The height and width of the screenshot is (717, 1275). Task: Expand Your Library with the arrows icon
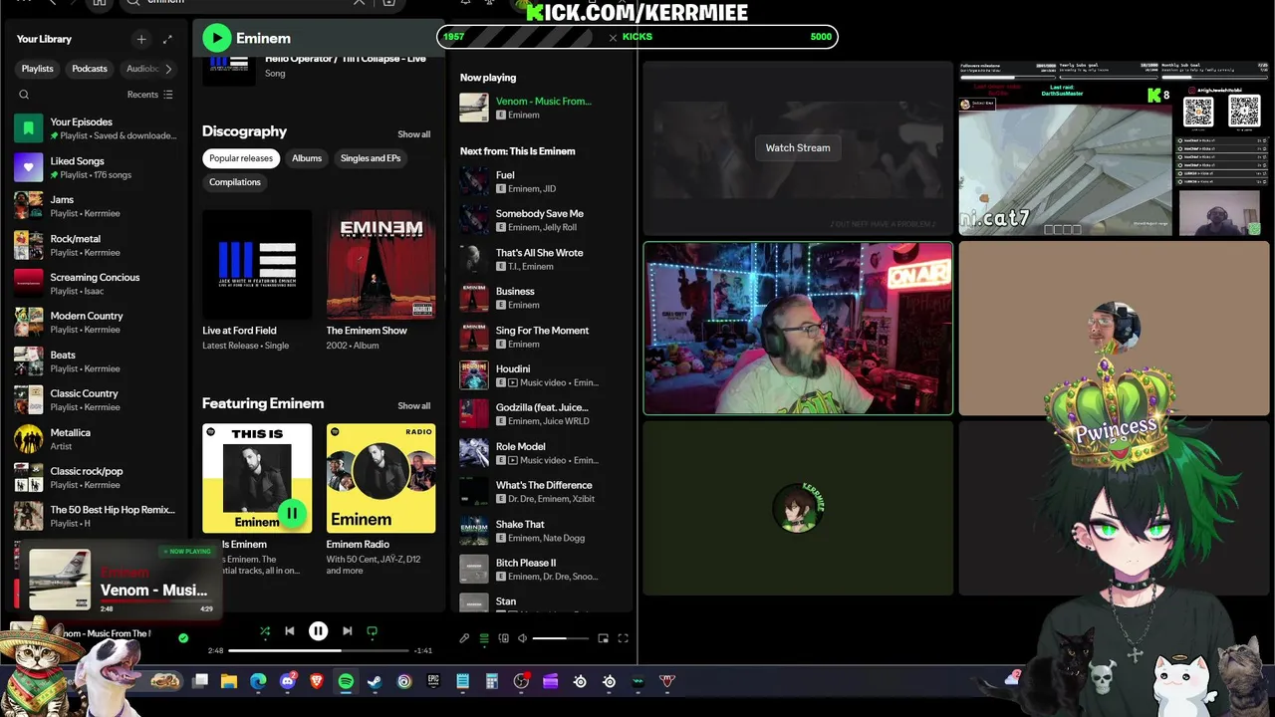tap(167, 39)
